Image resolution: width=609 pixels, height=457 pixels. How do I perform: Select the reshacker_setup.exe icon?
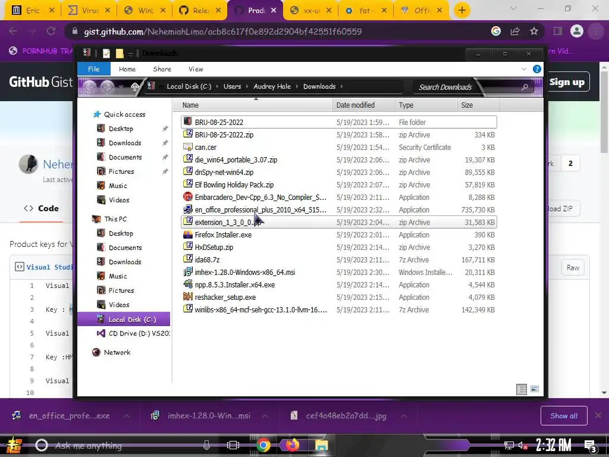click(188, 297)
